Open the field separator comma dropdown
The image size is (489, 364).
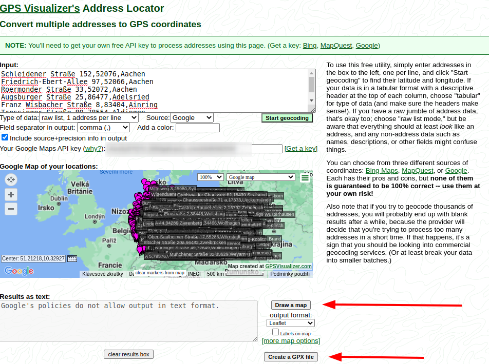click(103, 127)
